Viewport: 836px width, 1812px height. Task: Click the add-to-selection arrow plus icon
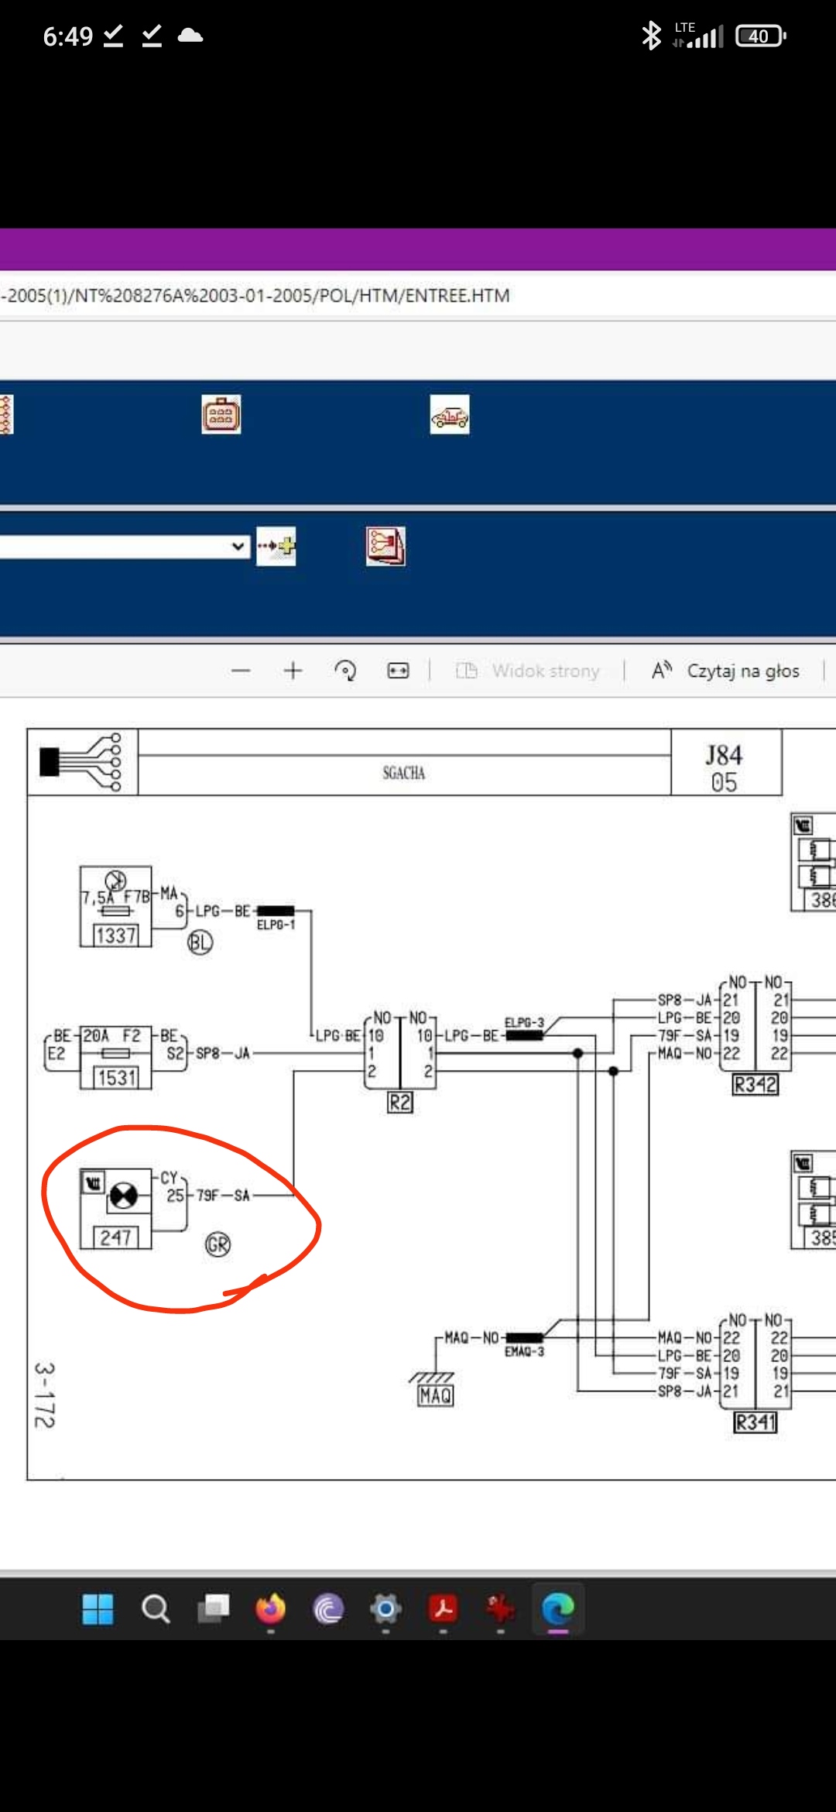276,546
